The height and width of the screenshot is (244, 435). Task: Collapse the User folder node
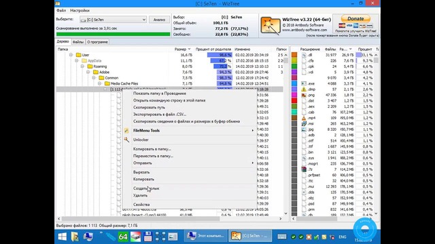[71, 55]
